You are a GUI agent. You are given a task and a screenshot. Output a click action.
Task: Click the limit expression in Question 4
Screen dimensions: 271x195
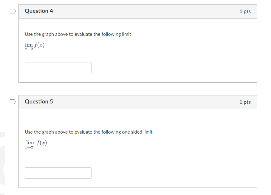[x=35, y=45]
